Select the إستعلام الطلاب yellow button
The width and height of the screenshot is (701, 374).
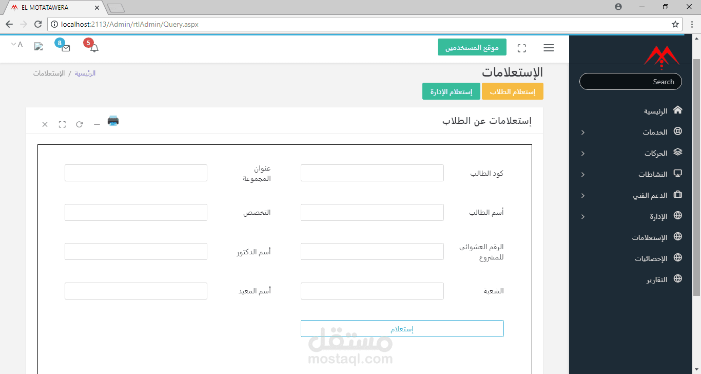[x=512, y=91]
